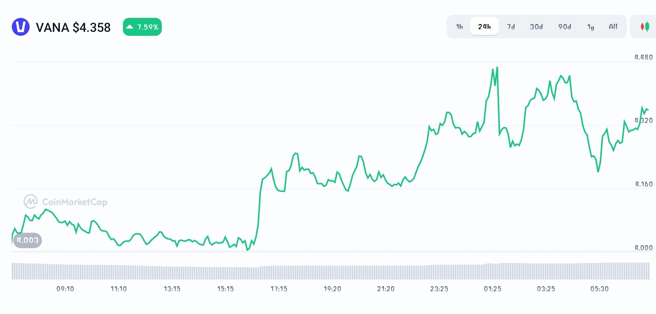Switch the chart to candlestick view
Image resolution: width=656 pixels, height=314 pixels.
coord(646,27)
